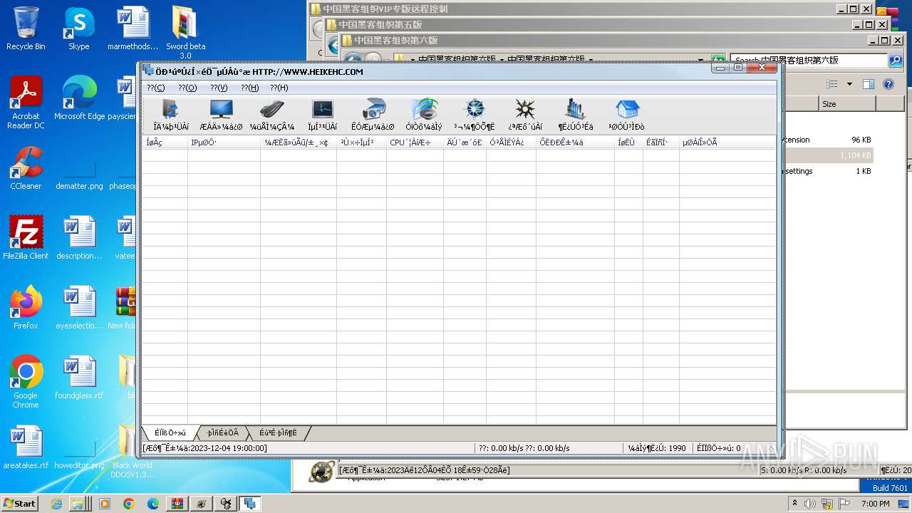Select the 96 KB file row in Explorer
The height and width of the screenshot is (513, 912).
coord(828,140)
